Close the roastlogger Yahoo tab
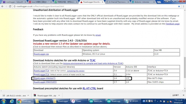This screenshot has width=186, height=104. click(x=25, y=2)
